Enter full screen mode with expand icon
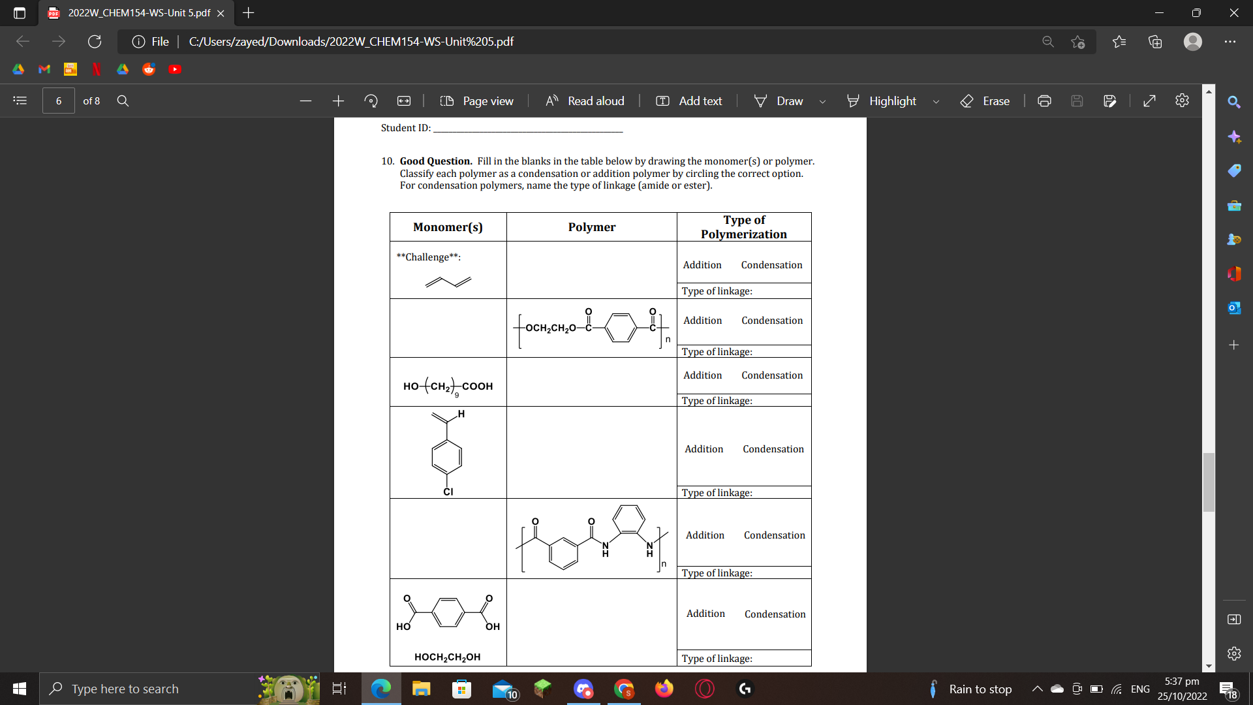The height and width of the screenshot is (705, 1253). (1149, 101)
